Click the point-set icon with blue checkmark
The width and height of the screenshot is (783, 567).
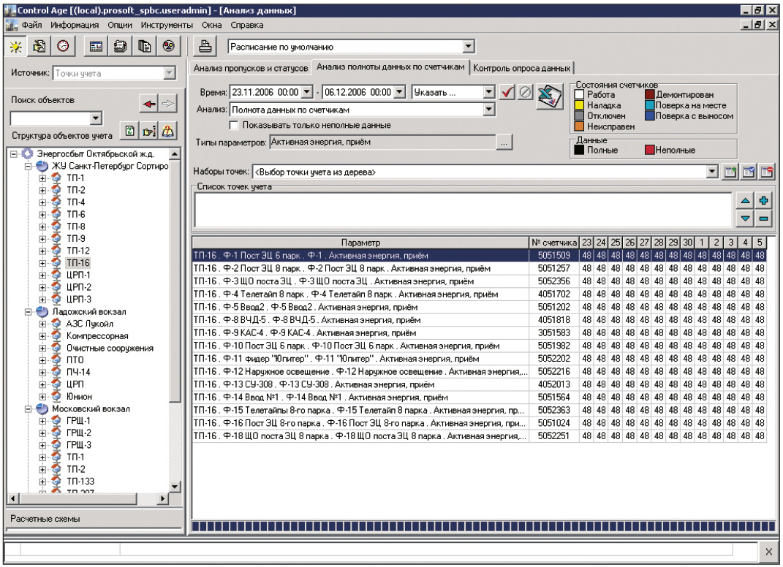[749, 172]
